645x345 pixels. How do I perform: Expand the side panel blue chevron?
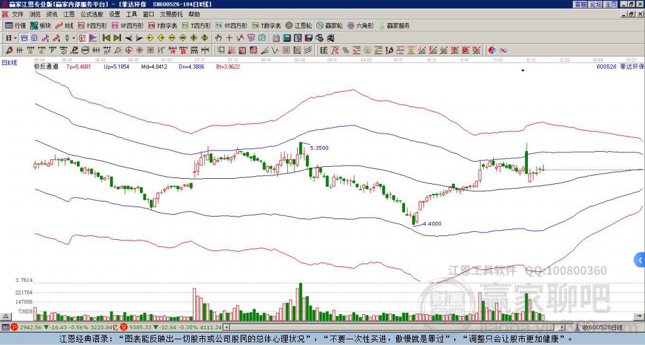pos(640,260)
